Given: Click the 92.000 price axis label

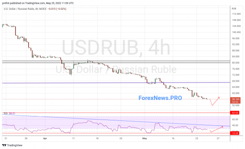Looking at the screenshot, I should click(236, 44).
